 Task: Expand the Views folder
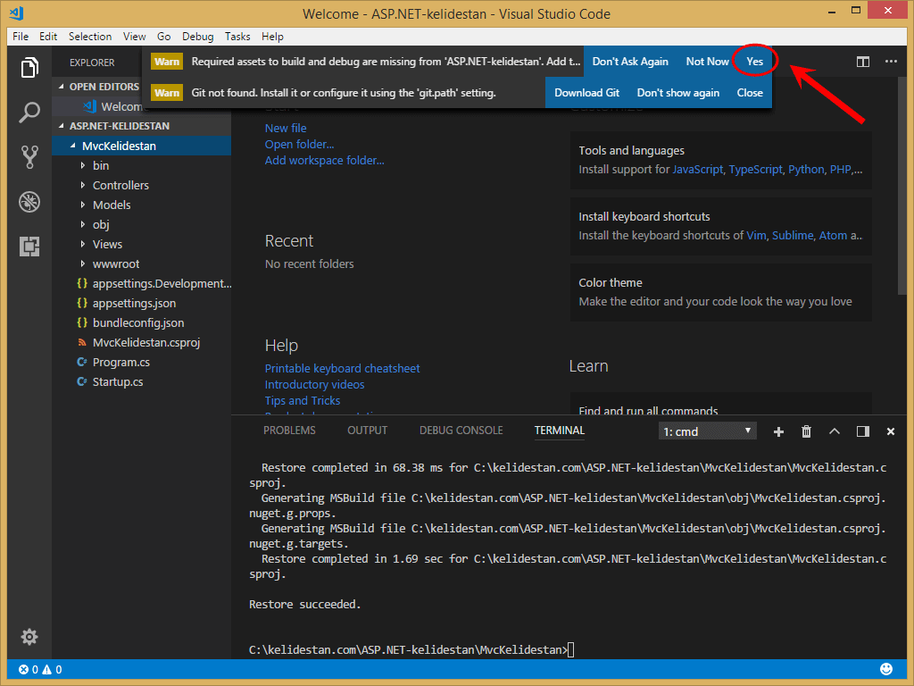coord(107,245)
